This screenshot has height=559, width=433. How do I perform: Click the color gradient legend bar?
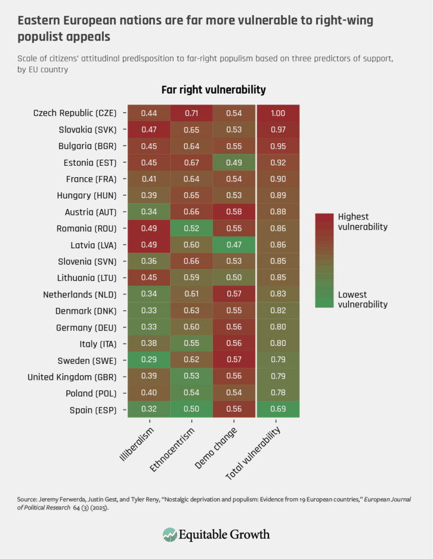324,261
